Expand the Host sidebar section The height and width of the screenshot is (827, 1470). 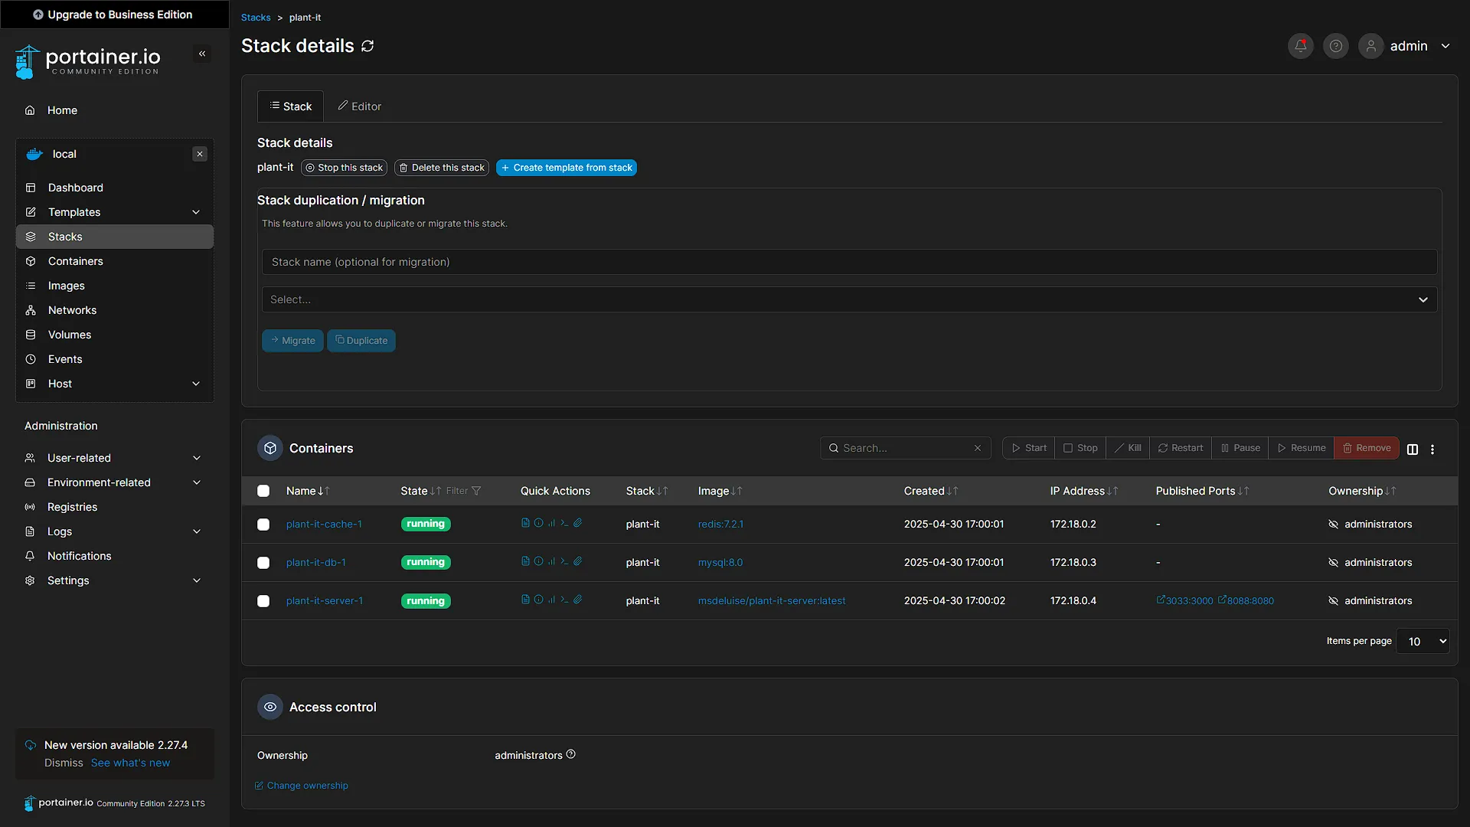point(114,384)
